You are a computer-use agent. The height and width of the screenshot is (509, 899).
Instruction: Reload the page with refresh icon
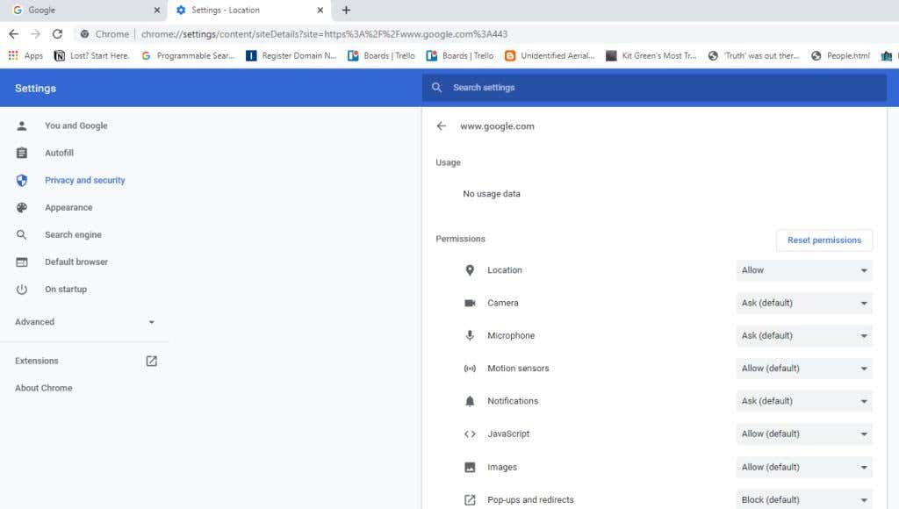(x=57, y=34)
